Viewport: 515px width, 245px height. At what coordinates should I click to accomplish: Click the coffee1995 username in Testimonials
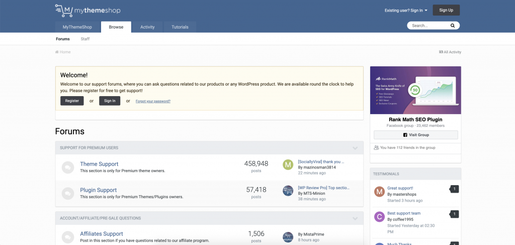[x=403, y=219]
